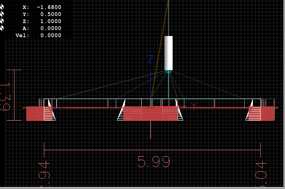The width and height of the screenshot is (285, 189).
Task: Click the homed icon beside Z readout
Action: (x=2, y=21)
